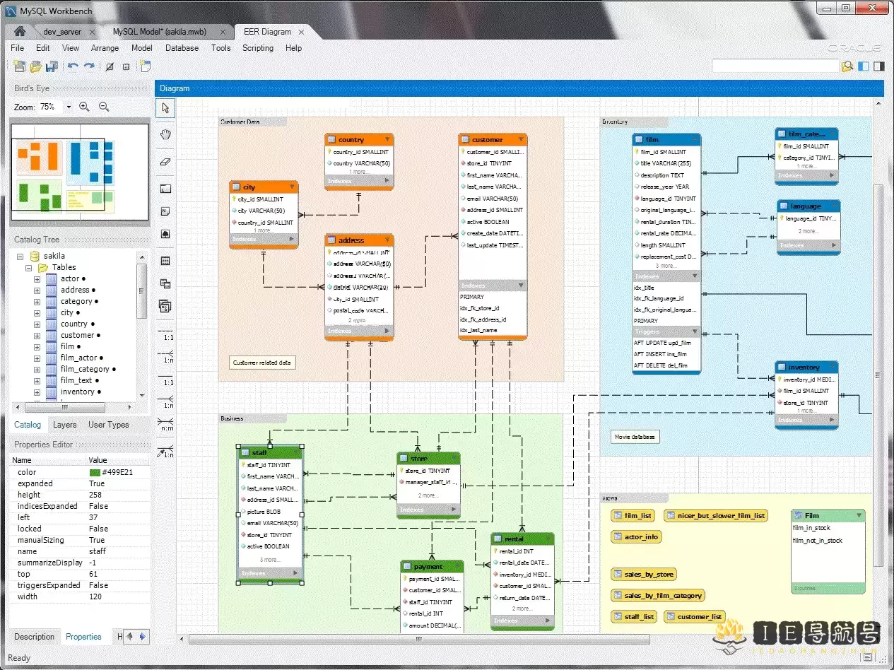
Task: Open a model file from toolbar
Action: pos(35,66)
